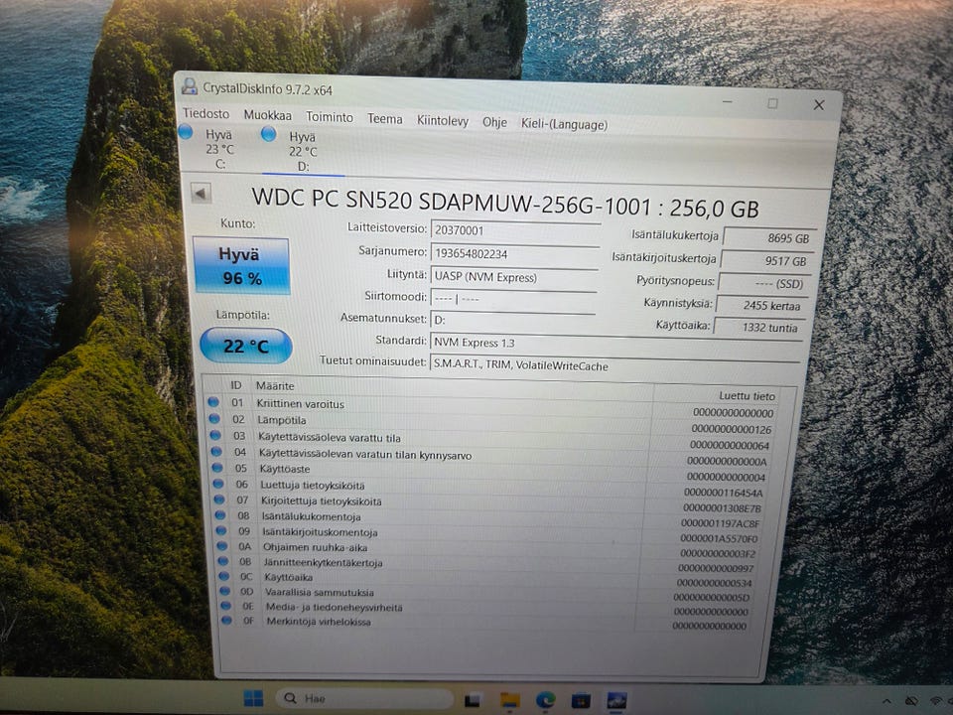Open Microsoft Store from the taskbar
The height and width of the screenshot is (715, 953).
pos(581,700)
